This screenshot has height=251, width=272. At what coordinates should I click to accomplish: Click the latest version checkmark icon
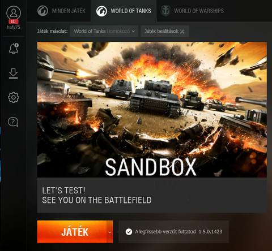tap(129, 232)
